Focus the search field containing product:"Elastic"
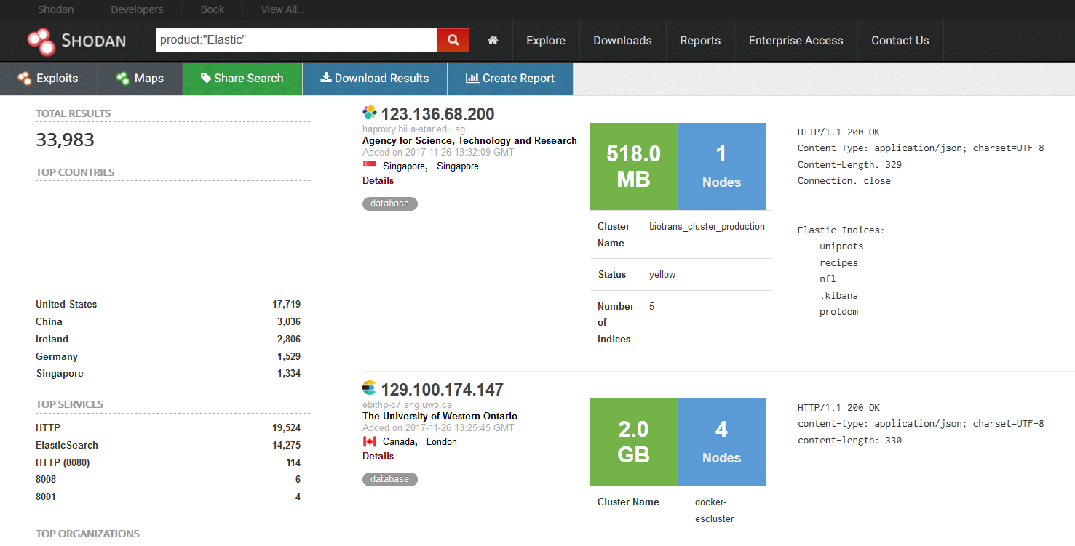Image resolution: width=1075 pixels, height=546 pixels. point(296,40)
